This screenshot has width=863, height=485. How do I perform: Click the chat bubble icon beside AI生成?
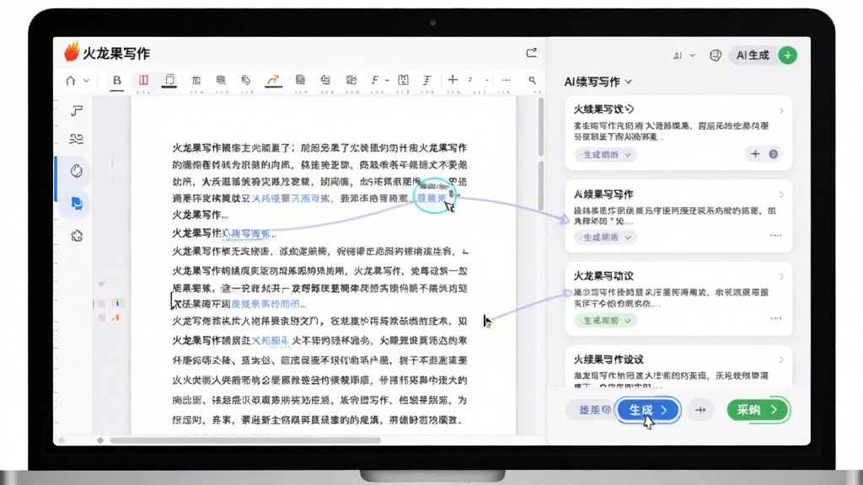pyautogui.click(x=715, y=55)
